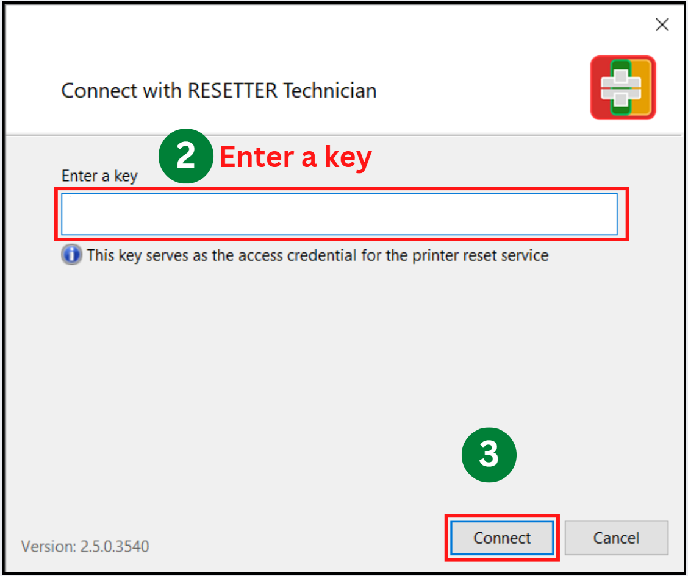
Task: Click the word 'RESETTER' in the title
Action: (233, 91)
